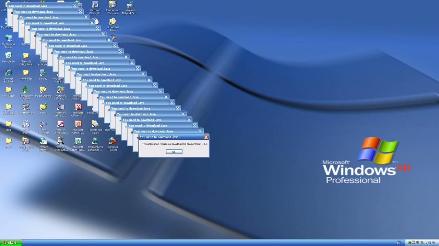Select the Cize Tools folder

click(9, 109)
